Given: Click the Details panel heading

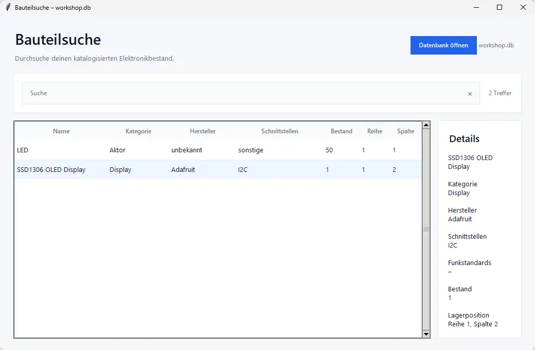Looking at the screenshot, I should click(x=464, y=138).
